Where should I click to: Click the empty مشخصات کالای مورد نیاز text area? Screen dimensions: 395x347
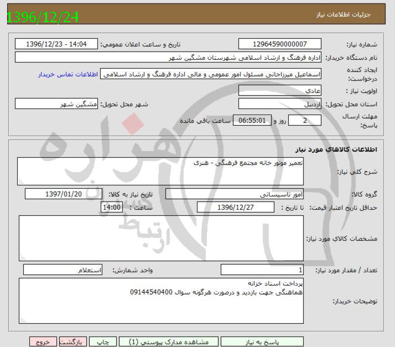(161, 238)
